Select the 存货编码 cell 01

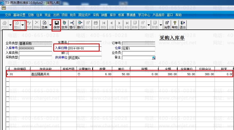(x=20, y=74)
